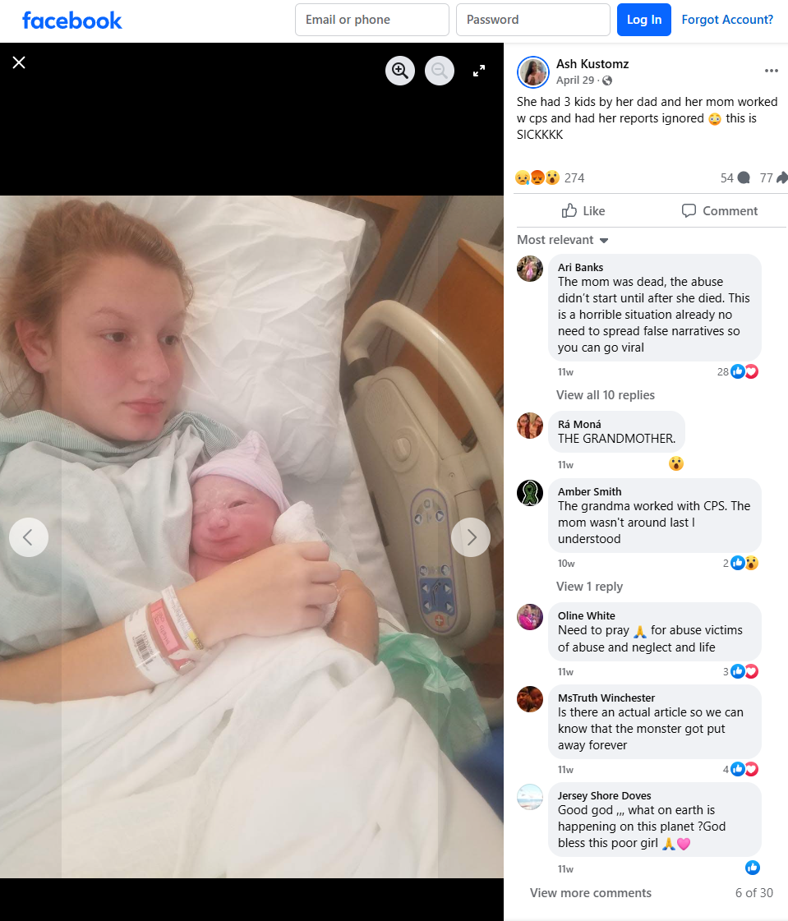Open the post options ellipsis menu
The width and height of the screenshot is (788, 921).
[771, 71]
